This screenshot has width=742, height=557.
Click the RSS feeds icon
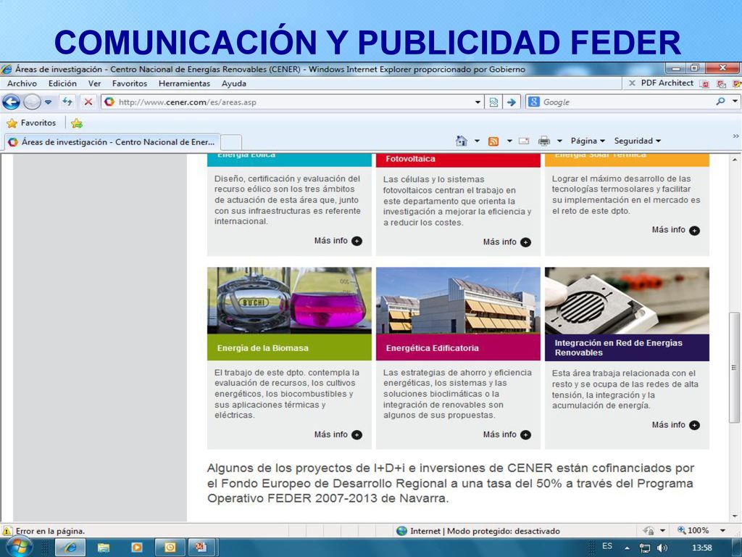[x=493, y=141]
